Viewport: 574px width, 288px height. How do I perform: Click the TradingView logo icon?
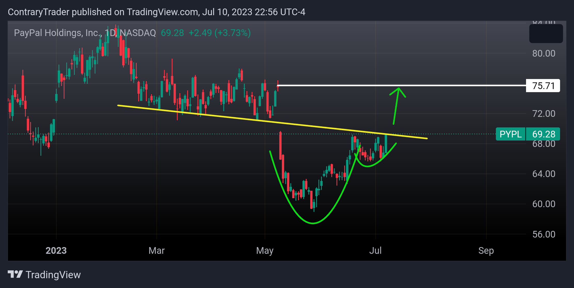click(x=15, y=274)
